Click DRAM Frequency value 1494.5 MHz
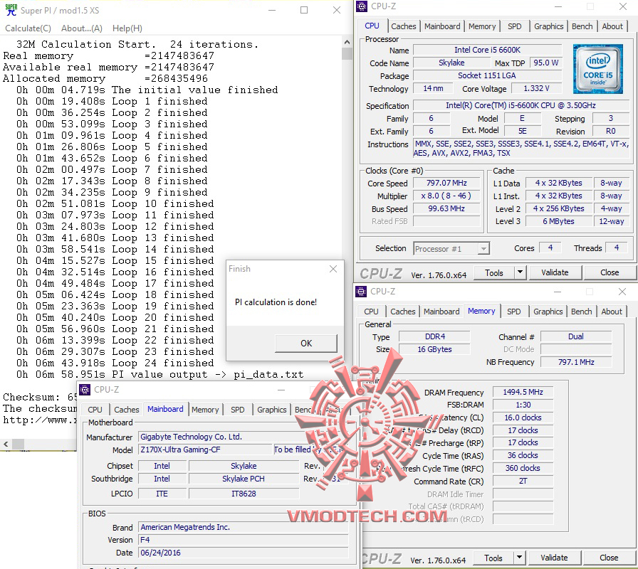 [523, 392]
